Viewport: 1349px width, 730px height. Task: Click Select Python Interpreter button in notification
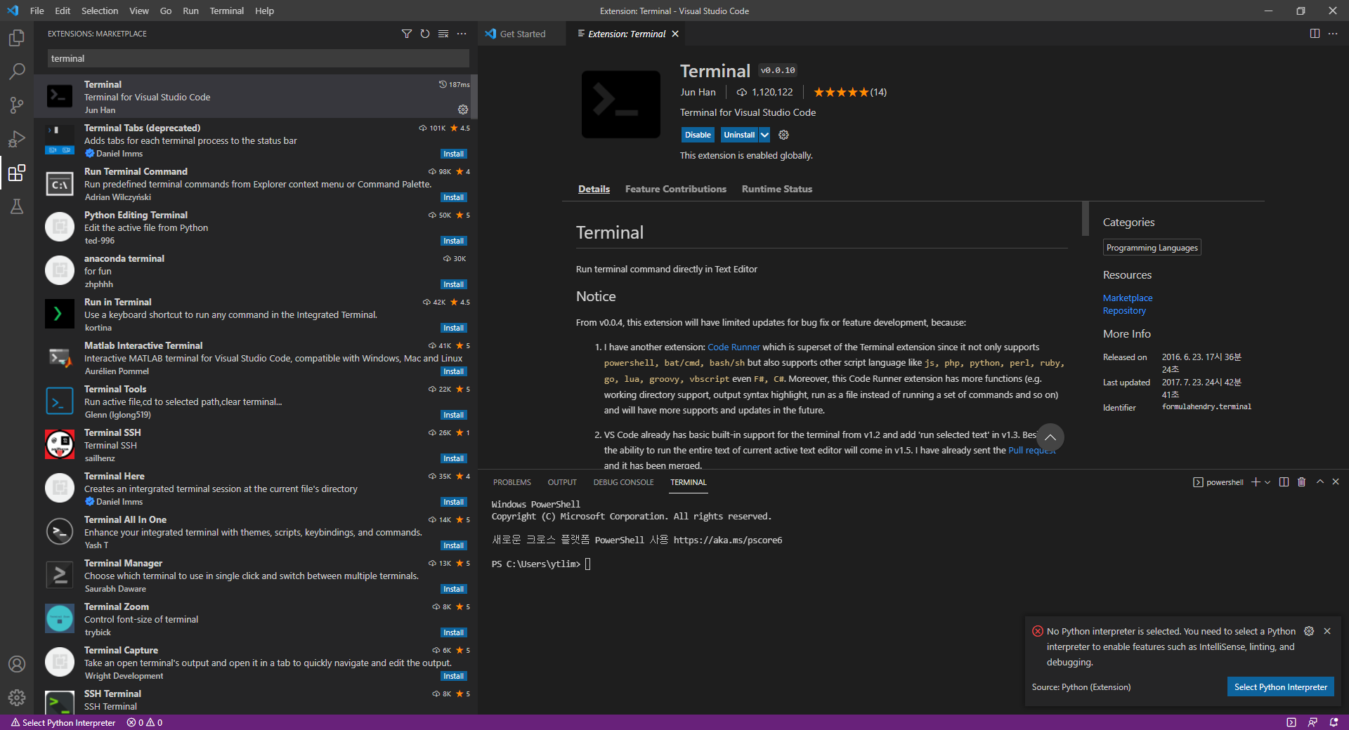tap(1280, 687)
